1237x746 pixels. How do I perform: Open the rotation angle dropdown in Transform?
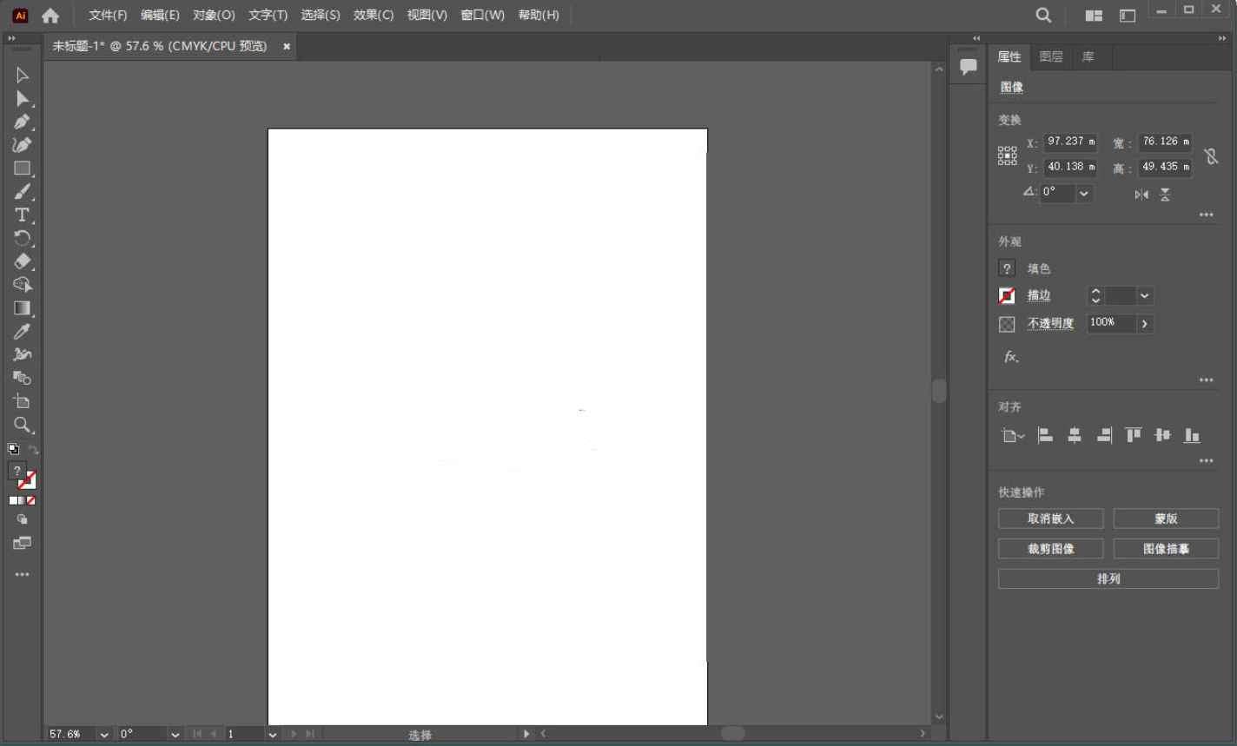tap(1083, 194)
